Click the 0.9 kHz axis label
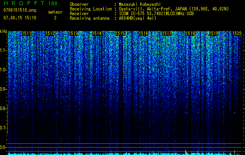245x155 pixels. point(4,89)
